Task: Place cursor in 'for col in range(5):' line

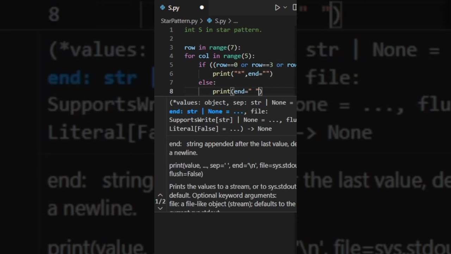Action: pyautogui.click(x=220, y=56)
